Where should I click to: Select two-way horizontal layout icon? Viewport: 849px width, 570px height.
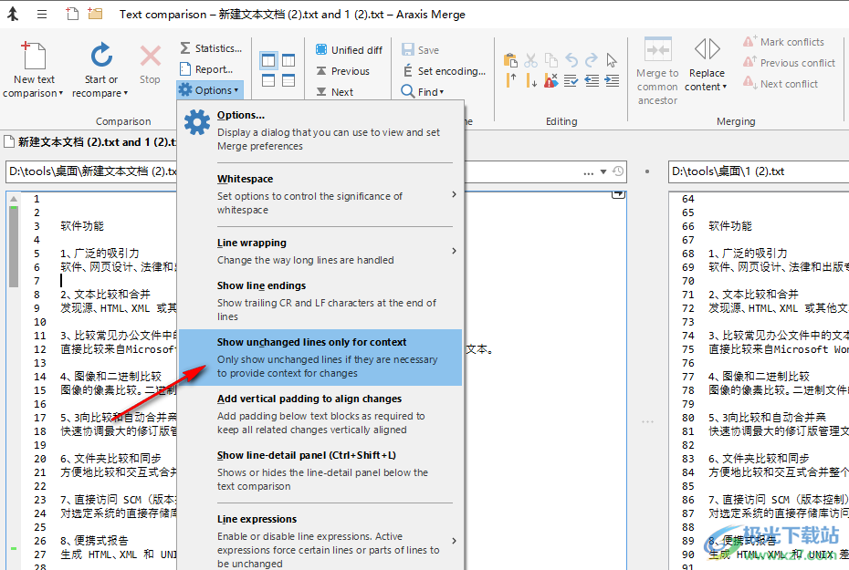click(x=268, y=80)
